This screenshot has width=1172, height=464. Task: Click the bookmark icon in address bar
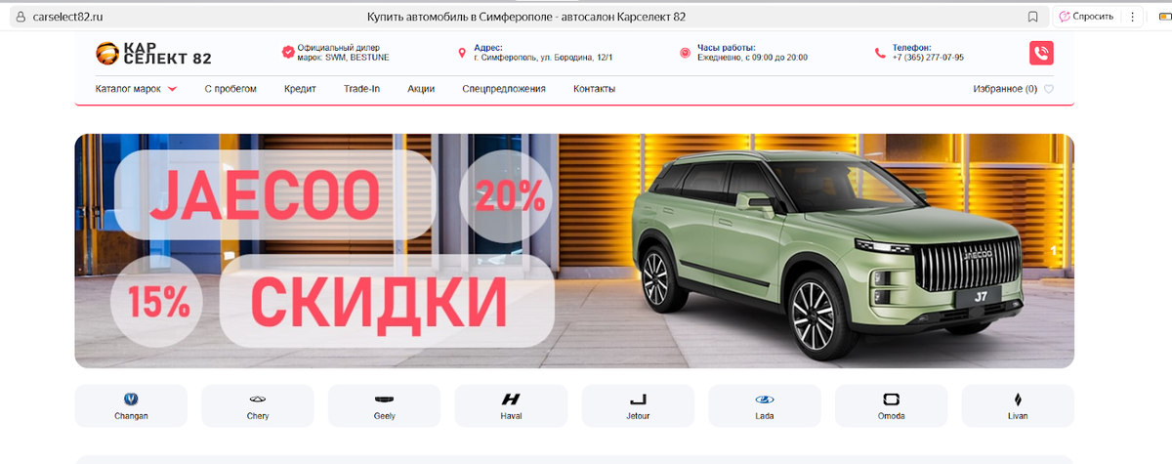coord(1033,17)
